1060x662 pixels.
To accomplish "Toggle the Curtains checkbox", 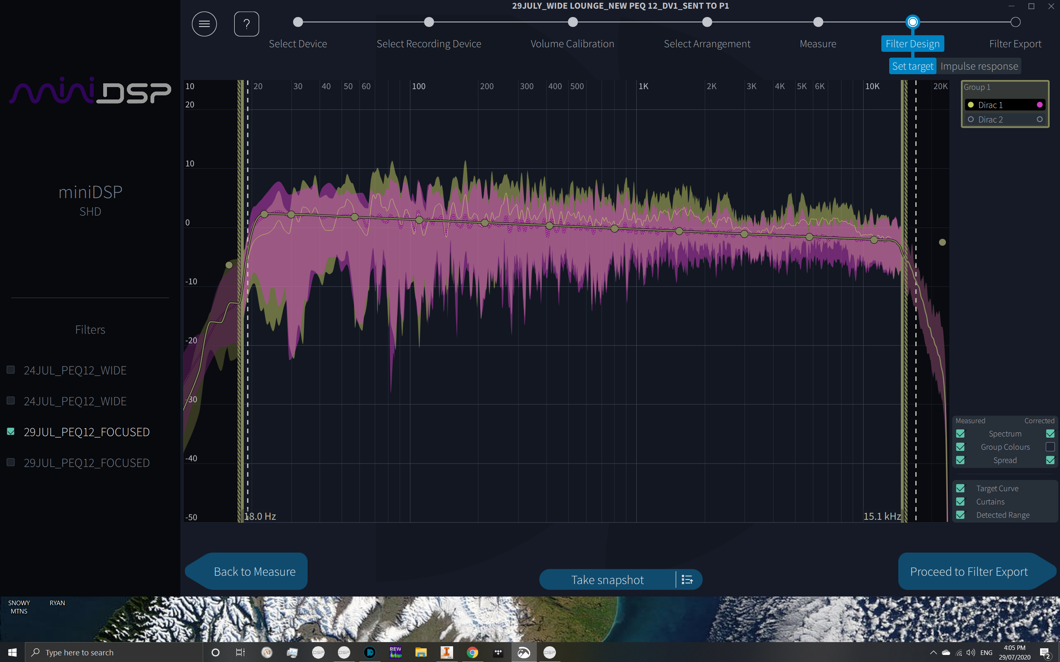I will coord(960,501).
